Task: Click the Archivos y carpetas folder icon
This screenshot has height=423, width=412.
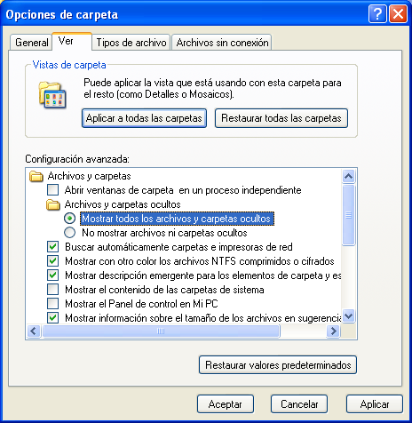Action: (36, 176)
